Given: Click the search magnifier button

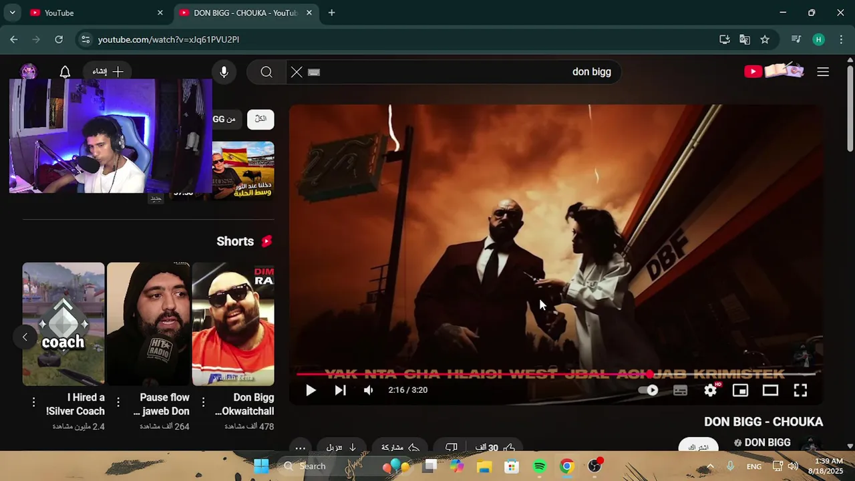Looking at the screenshot, I should pyautogui.click(x=267, y=71).
